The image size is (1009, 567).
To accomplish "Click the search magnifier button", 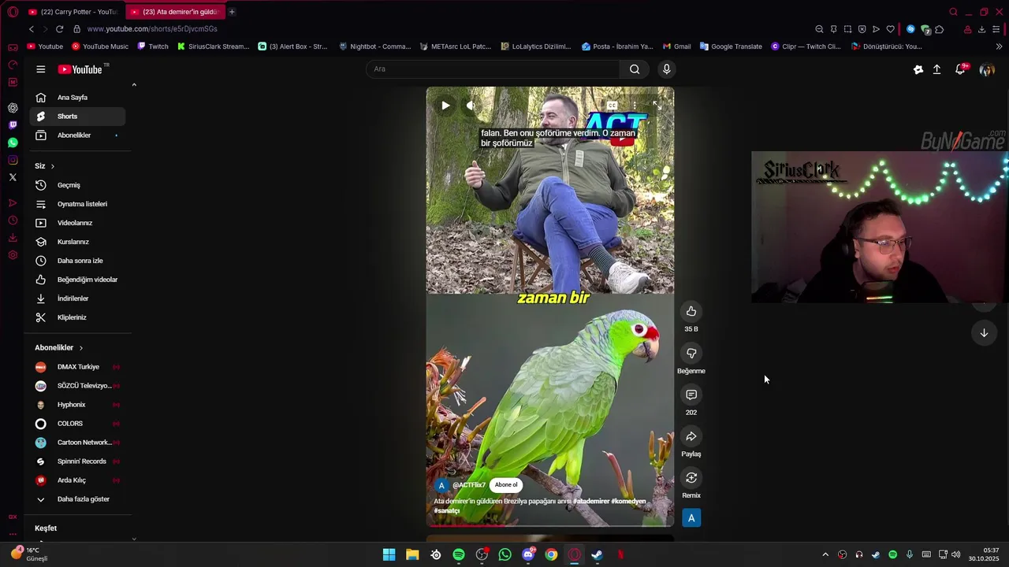I will pos(635,69).
